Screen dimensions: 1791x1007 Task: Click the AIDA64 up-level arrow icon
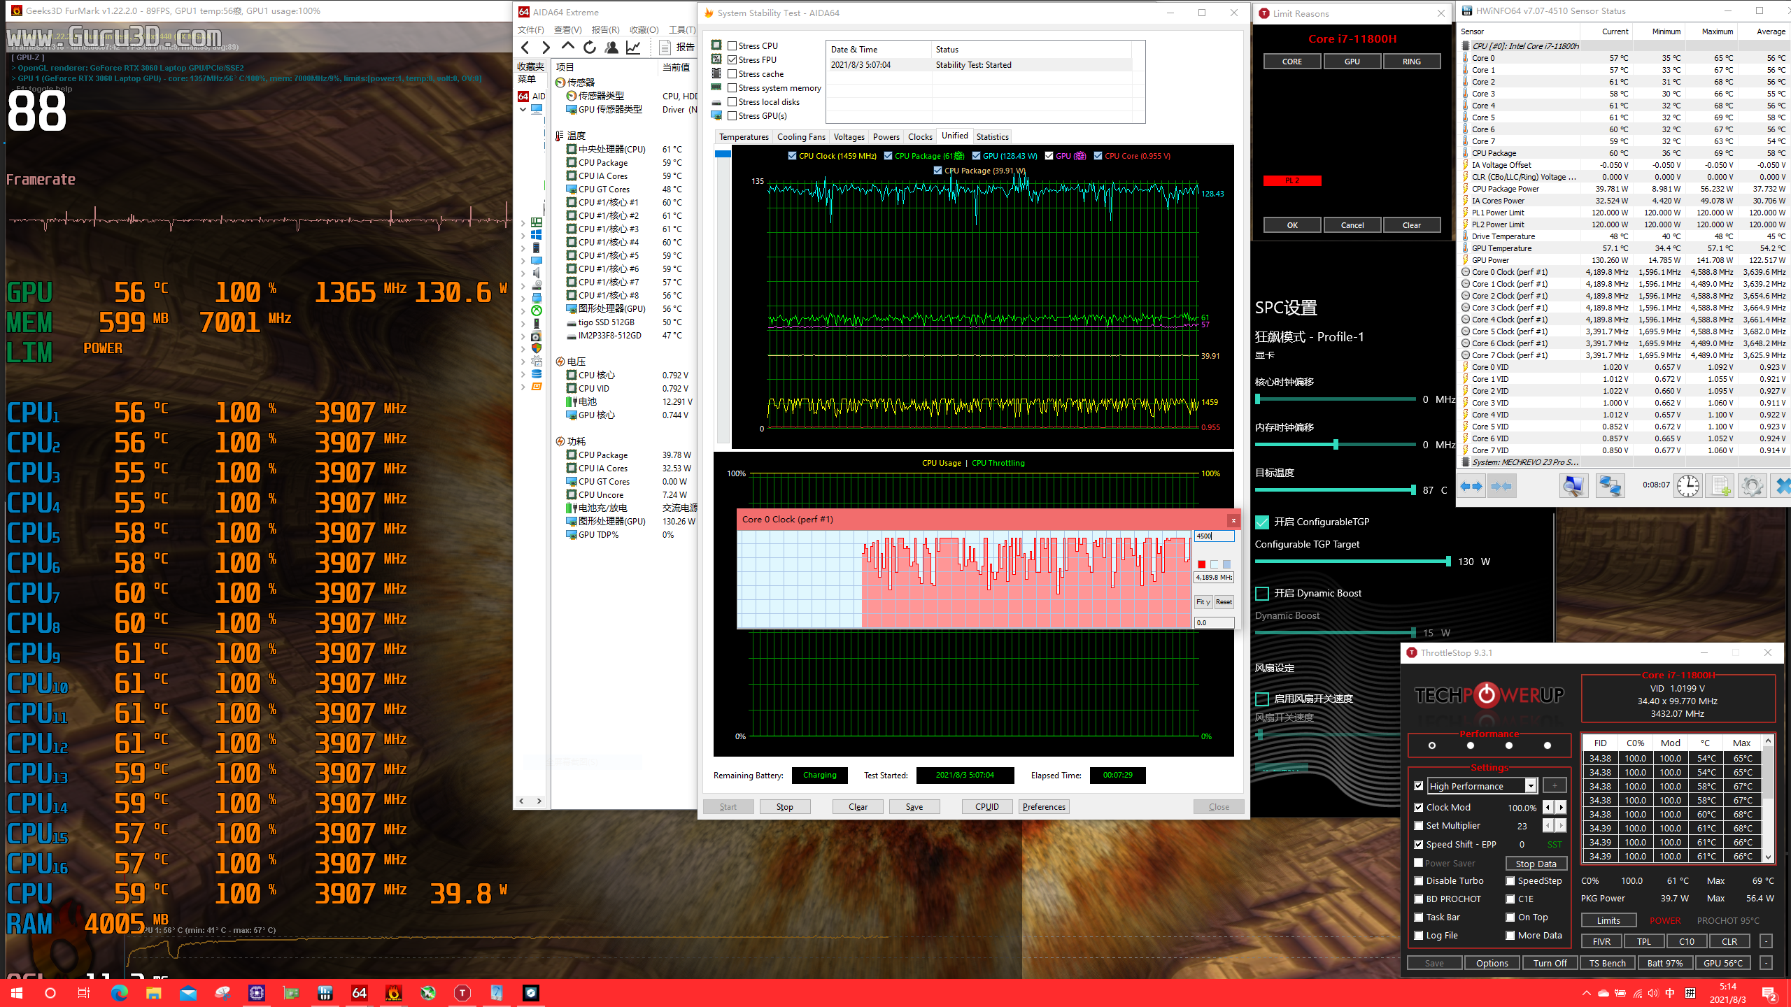(x=568, y=47)
